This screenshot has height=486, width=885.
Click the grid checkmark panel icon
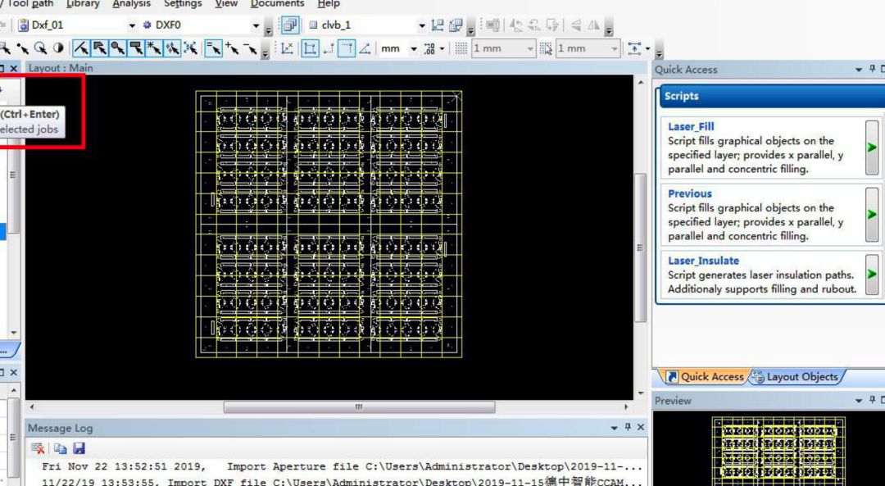[456, 25]
